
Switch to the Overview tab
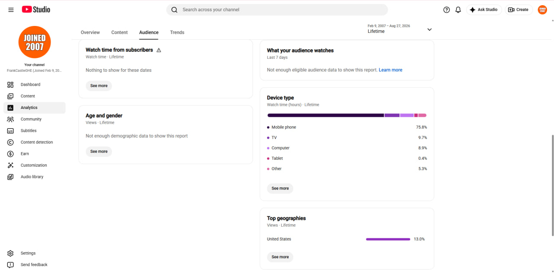click(90, 32)
